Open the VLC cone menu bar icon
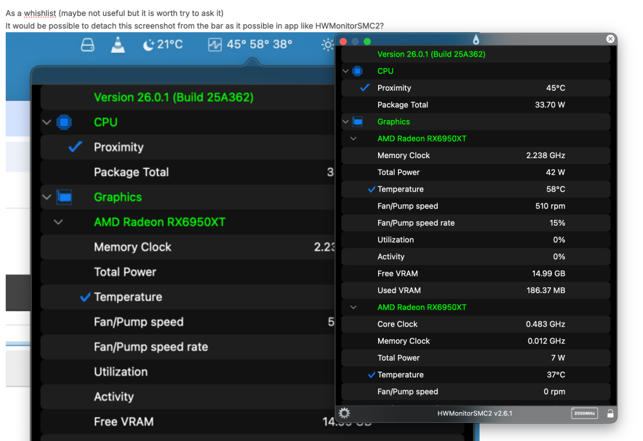643x441 pixels. pos(118,44)
